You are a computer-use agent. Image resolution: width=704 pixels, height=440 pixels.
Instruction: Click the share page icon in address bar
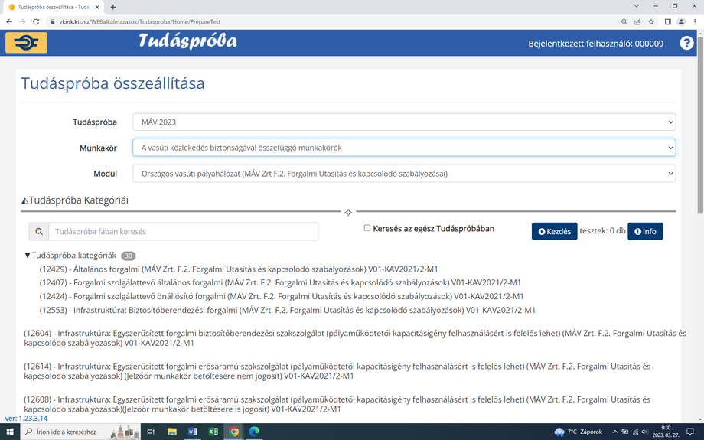(637, 21)
